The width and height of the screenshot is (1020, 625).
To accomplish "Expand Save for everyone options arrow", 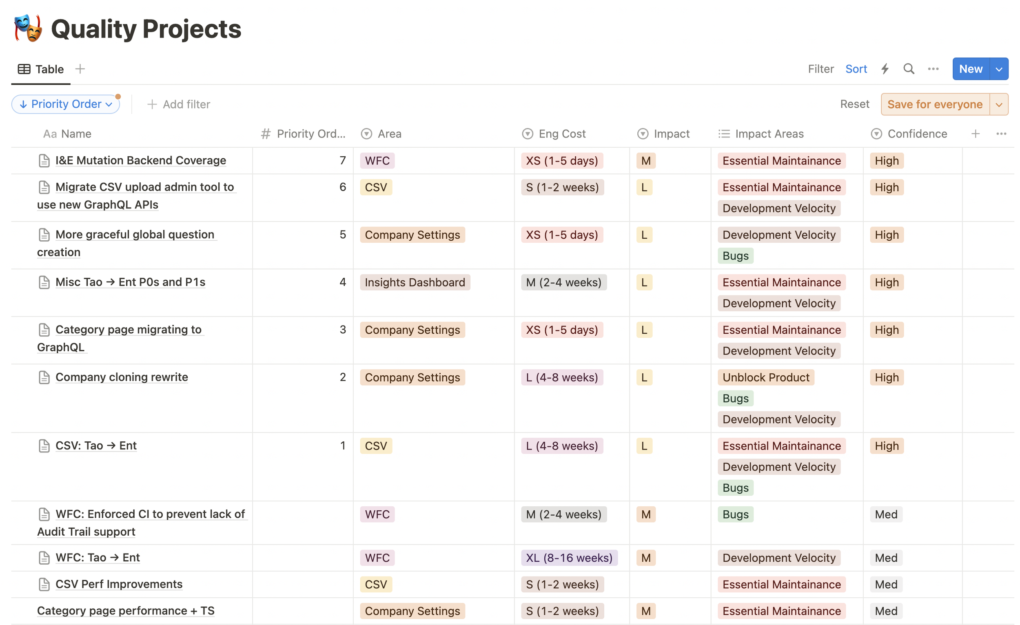I will (x=999, y=105).
